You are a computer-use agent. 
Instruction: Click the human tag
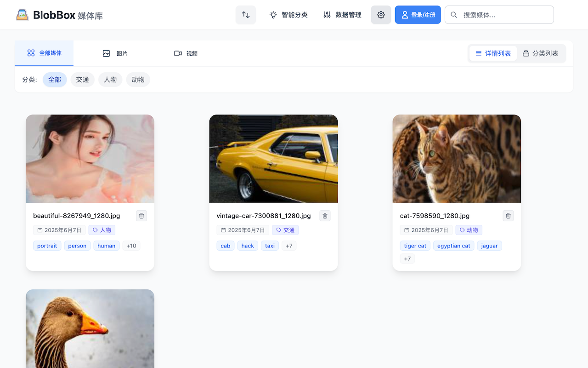(x=106, y=246)
